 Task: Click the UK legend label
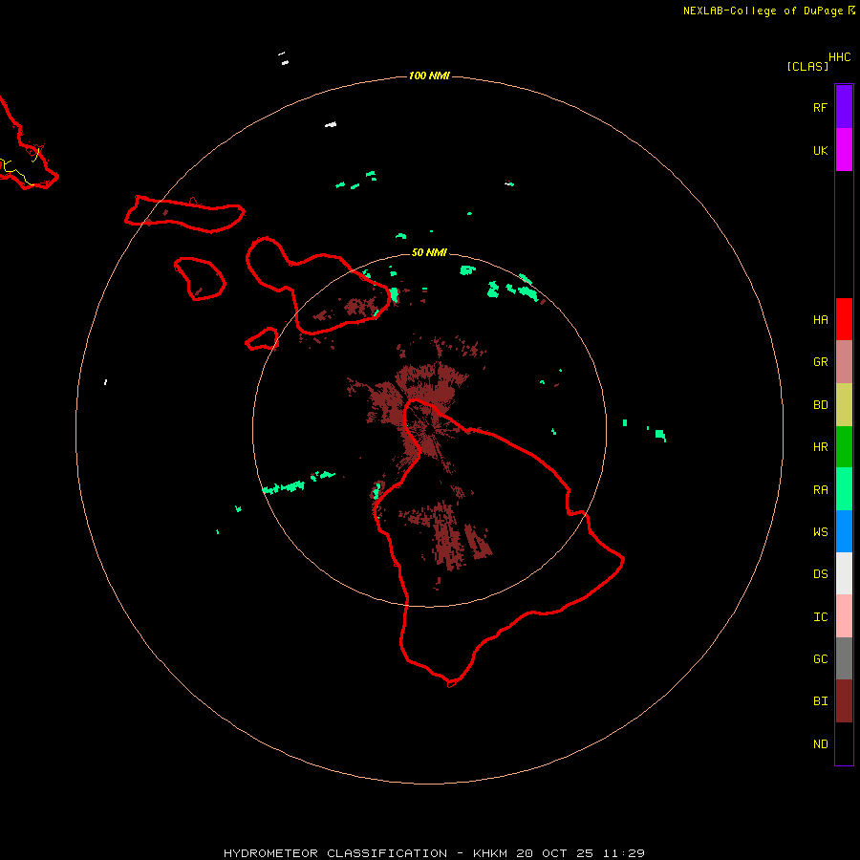pos(820,150)
